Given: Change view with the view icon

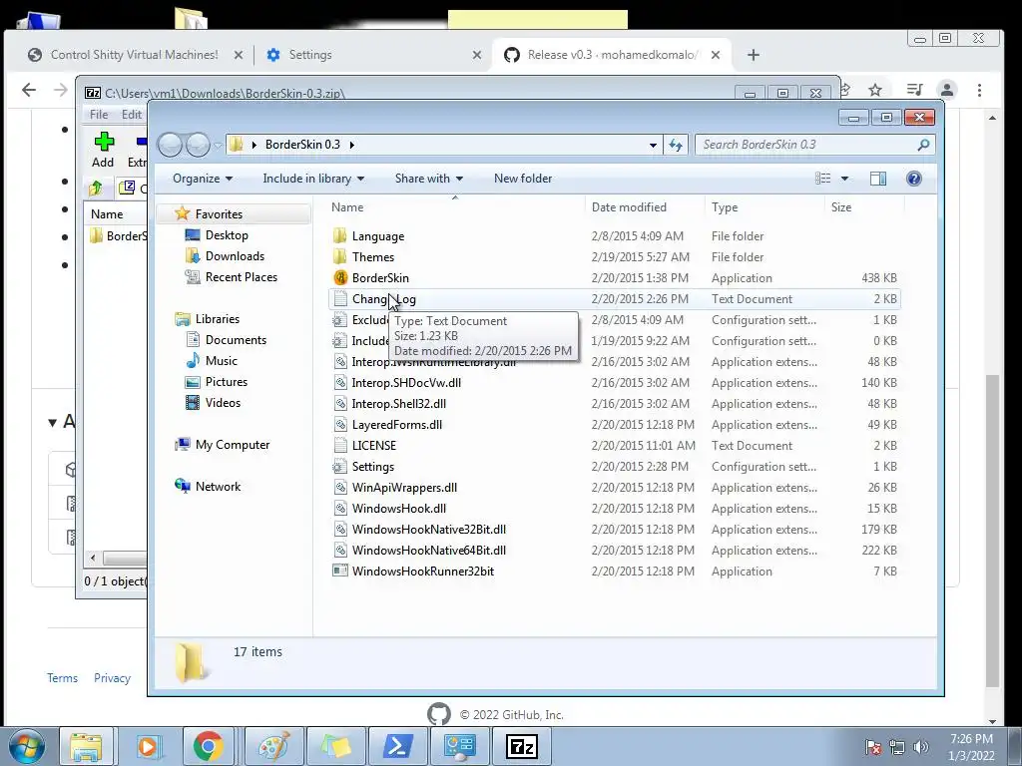Looking at the screenshot, I should [823, 179].
